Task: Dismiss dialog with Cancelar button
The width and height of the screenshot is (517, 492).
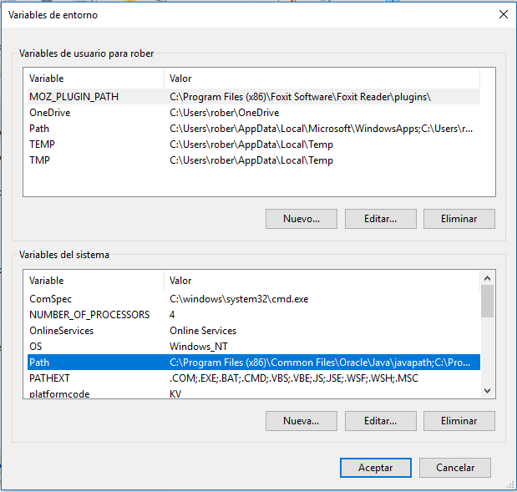Action: (x=455, y=468)
